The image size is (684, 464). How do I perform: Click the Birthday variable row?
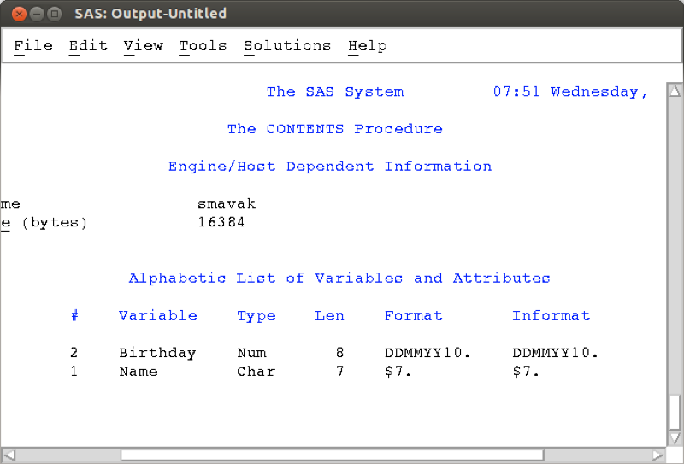point(334,352)
